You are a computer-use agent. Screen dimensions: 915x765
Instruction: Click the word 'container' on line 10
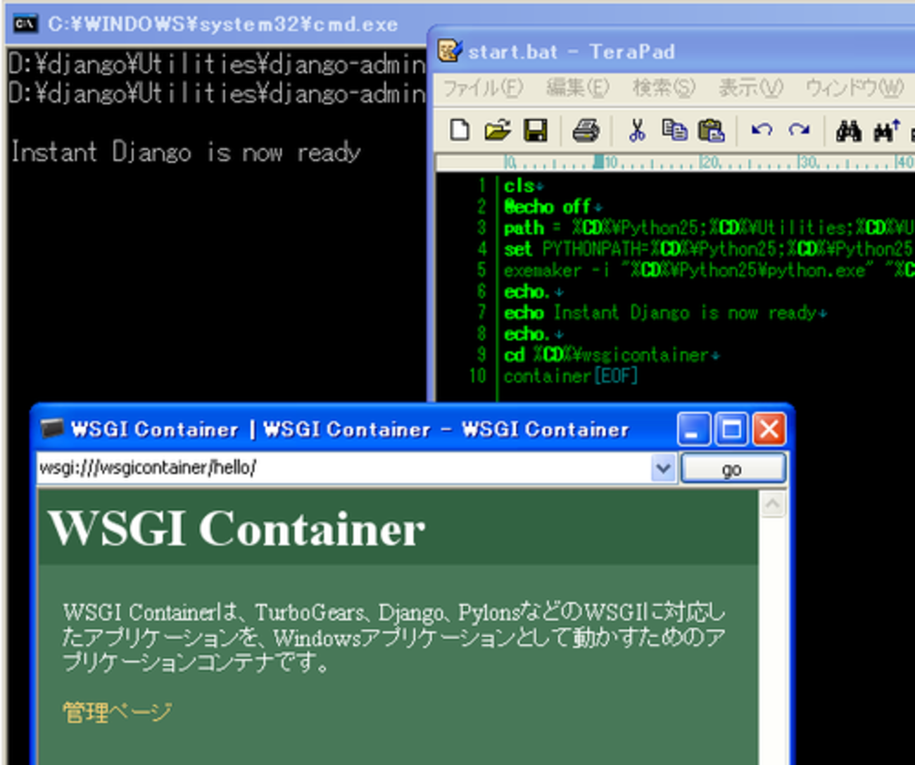click(x=547, y=376)
